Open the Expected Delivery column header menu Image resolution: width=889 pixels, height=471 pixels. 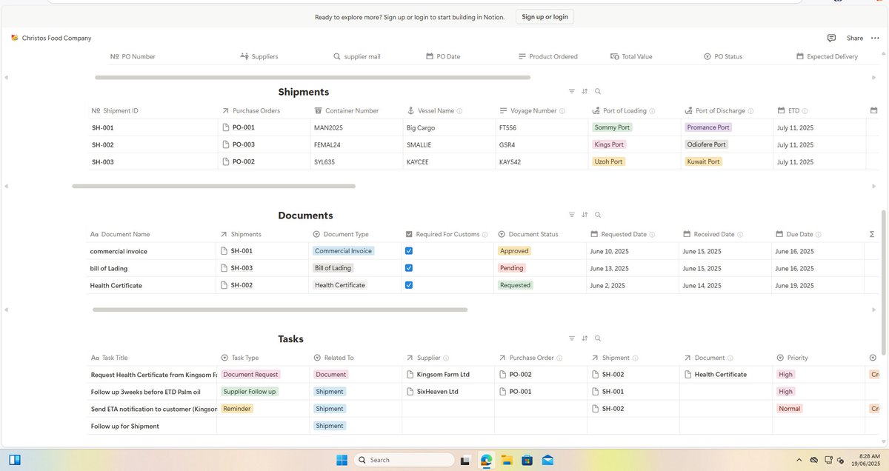(827, 56)
